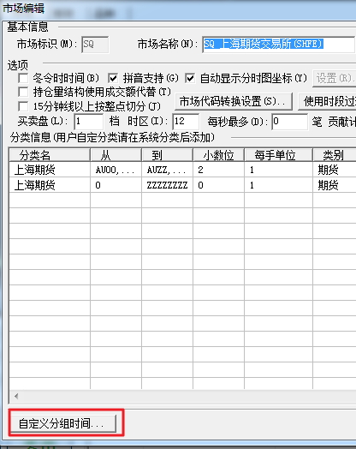The height and width of the screenshot is (449, 356).
Task: Select the 上海期货 row starting AU00
Action: pos(183,171)
